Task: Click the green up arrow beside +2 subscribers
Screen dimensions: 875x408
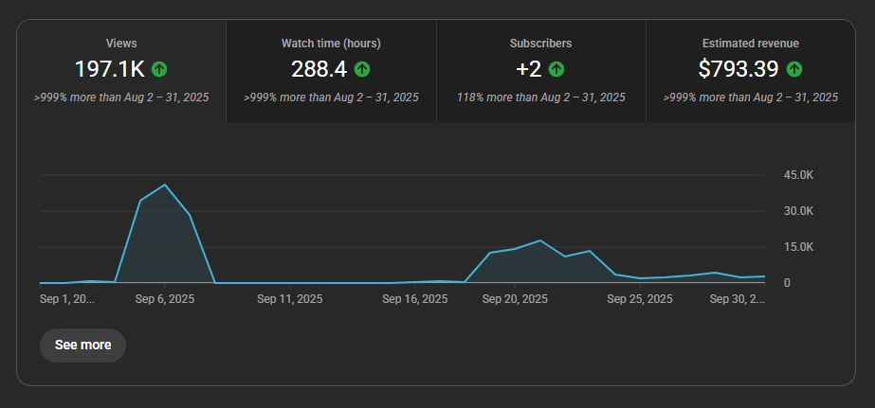Action: tap(556, 69)
